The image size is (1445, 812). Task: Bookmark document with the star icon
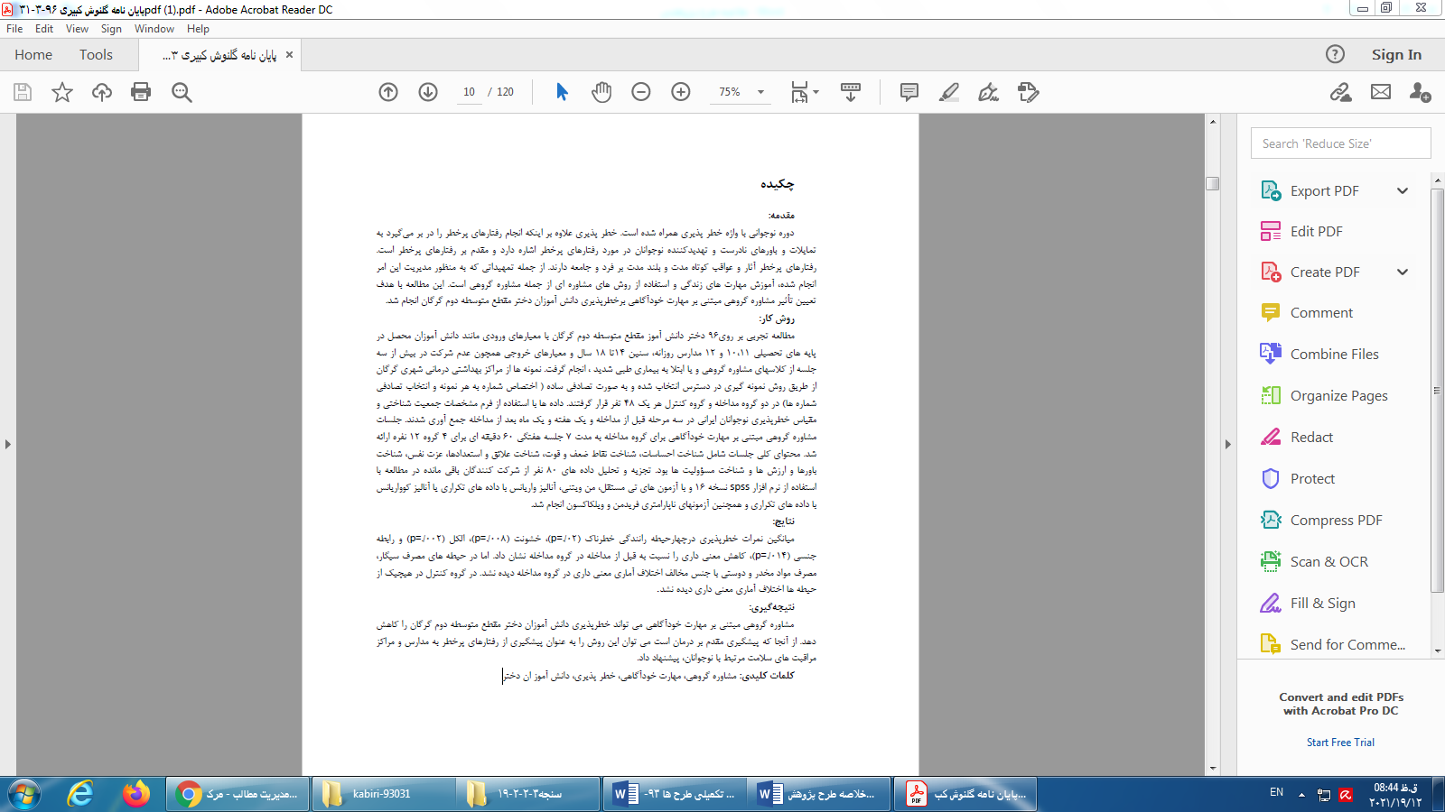62,92
